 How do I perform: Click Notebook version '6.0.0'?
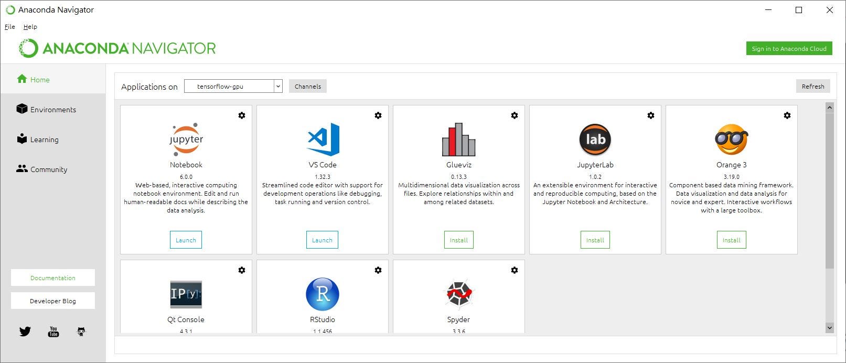point(186,177)
